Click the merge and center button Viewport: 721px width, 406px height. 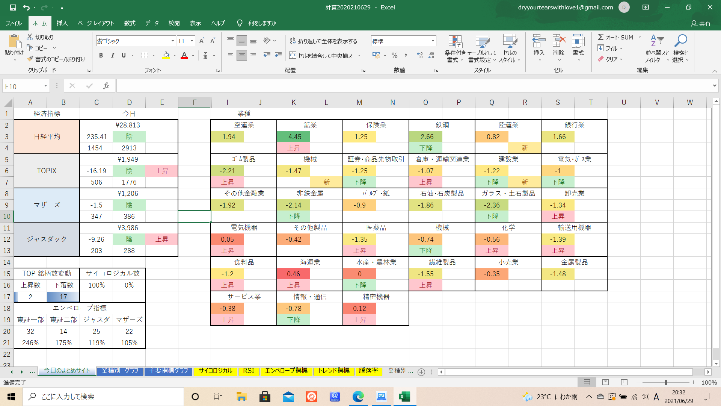(321, 56)
